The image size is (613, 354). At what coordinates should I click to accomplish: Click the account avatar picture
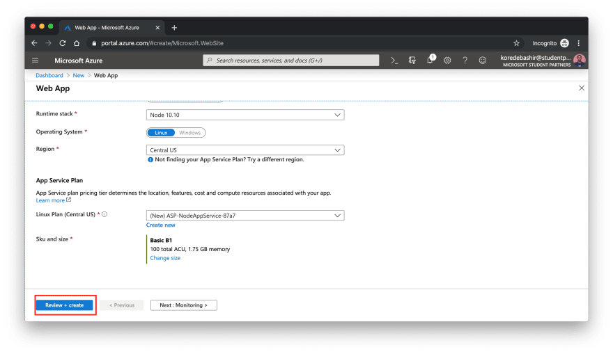pos(580,61)
